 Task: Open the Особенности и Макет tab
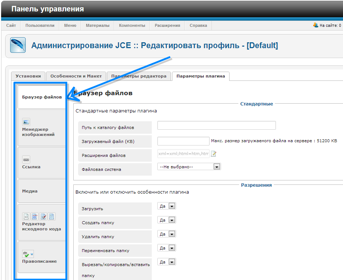[x=76, y=76]
